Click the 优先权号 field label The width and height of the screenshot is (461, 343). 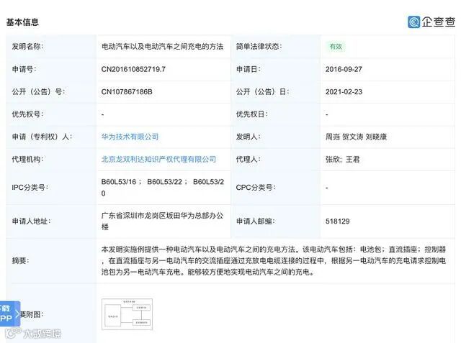[x=27, y=114]
